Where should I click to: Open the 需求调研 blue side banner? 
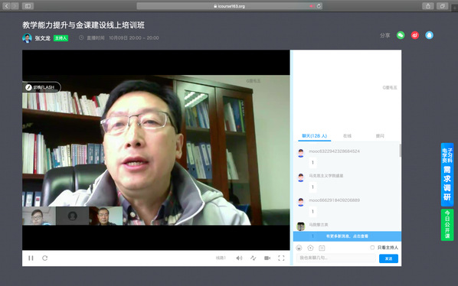[x=447, y=174]
